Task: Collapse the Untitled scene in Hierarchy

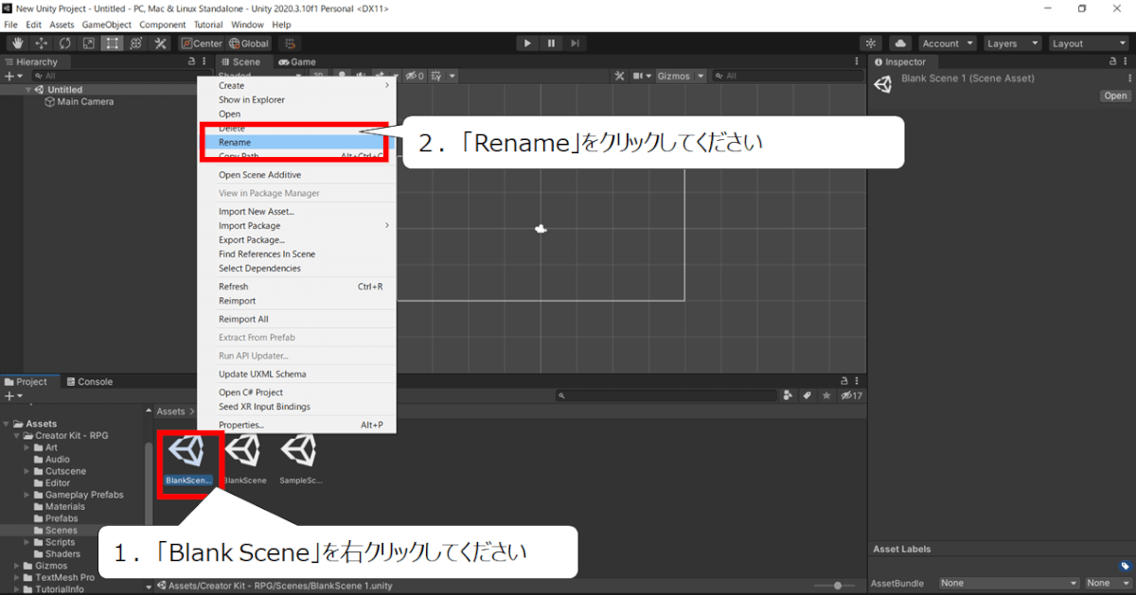Action: tap(28, 90)
